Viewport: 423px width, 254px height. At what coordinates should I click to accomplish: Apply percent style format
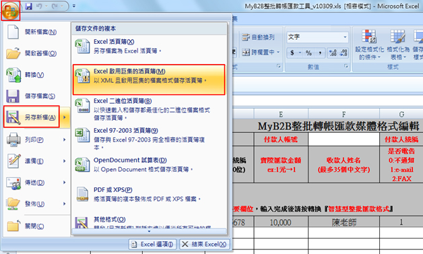pyautogui.click(x=308, y=53)
